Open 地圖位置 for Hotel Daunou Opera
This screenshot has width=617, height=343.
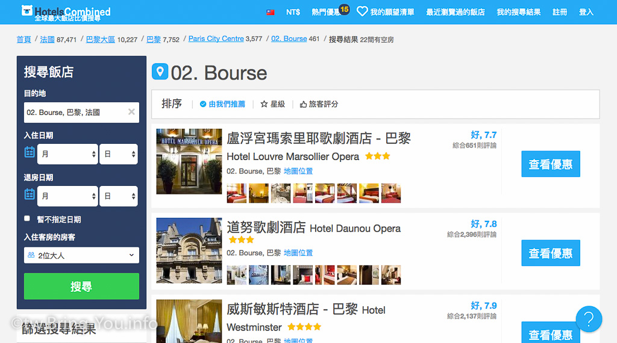point(298,253)
